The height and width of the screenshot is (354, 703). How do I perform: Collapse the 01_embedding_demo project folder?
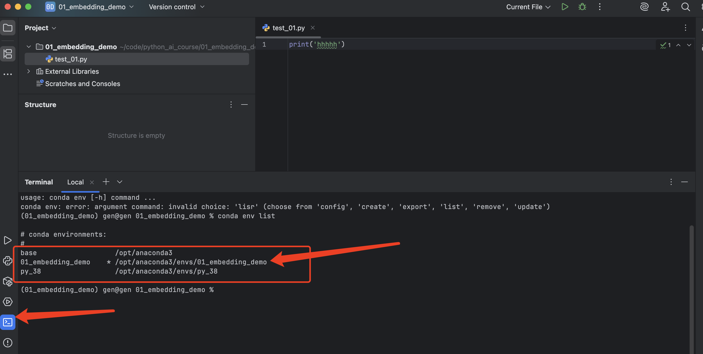(x=28, y=47)
